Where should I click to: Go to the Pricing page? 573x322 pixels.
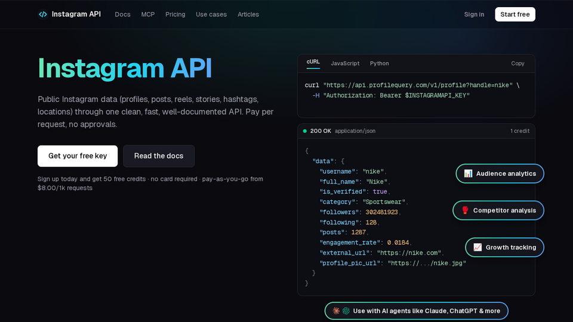click(x=175, y=14)
